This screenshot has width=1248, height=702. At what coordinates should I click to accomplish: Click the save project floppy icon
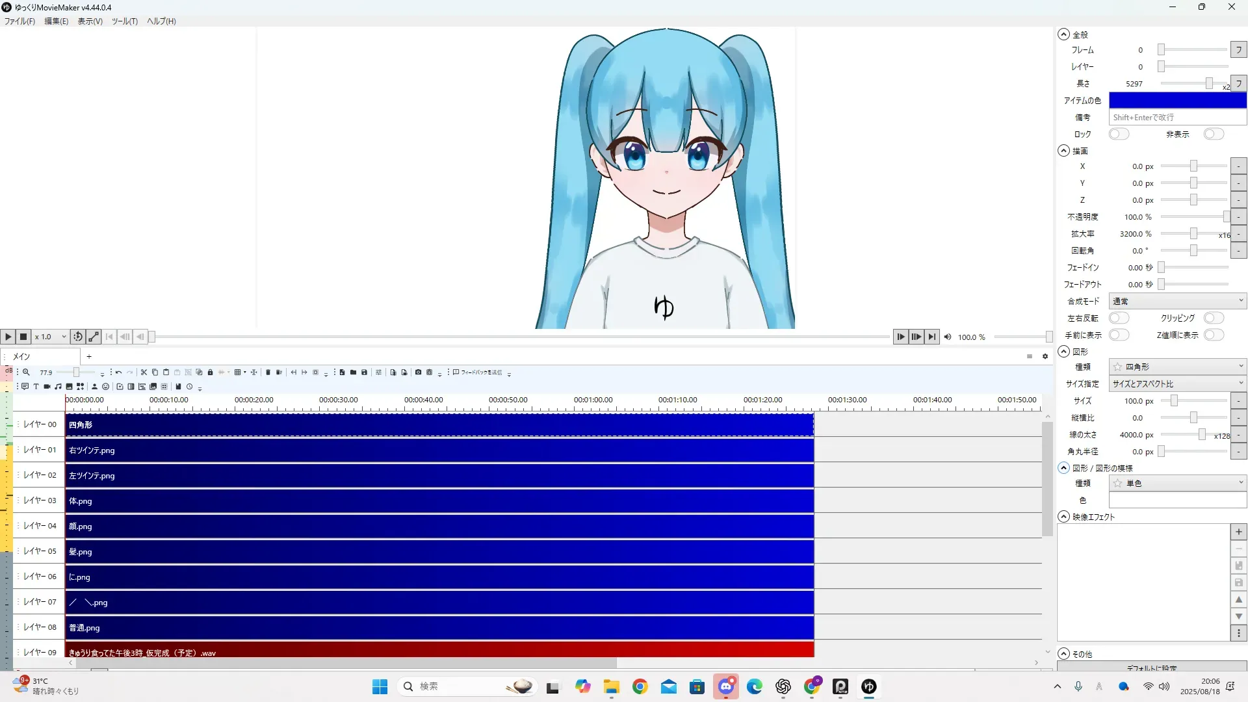click(x=364, y=372)
